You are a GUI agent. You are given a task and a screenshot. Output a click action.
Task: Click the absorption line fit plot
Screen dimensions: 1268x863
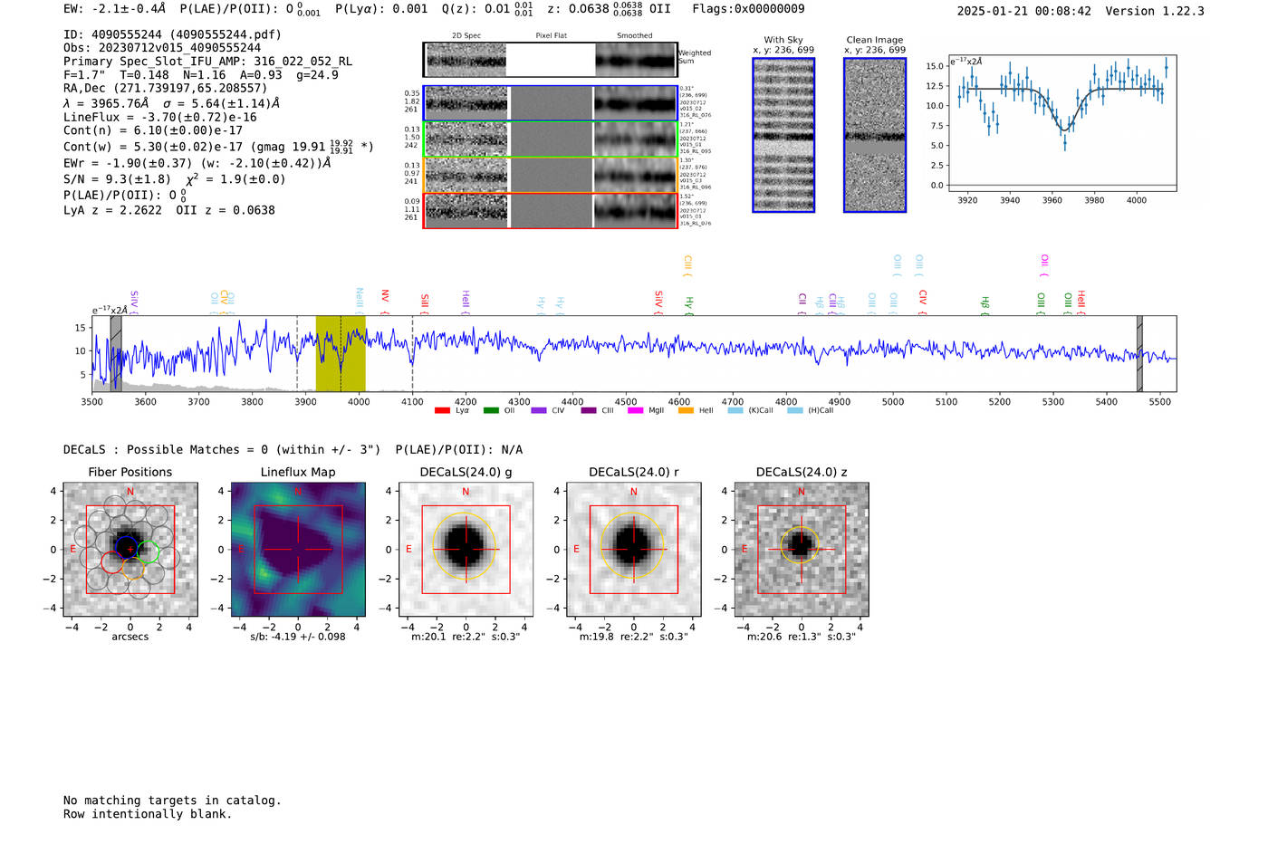1061,123
